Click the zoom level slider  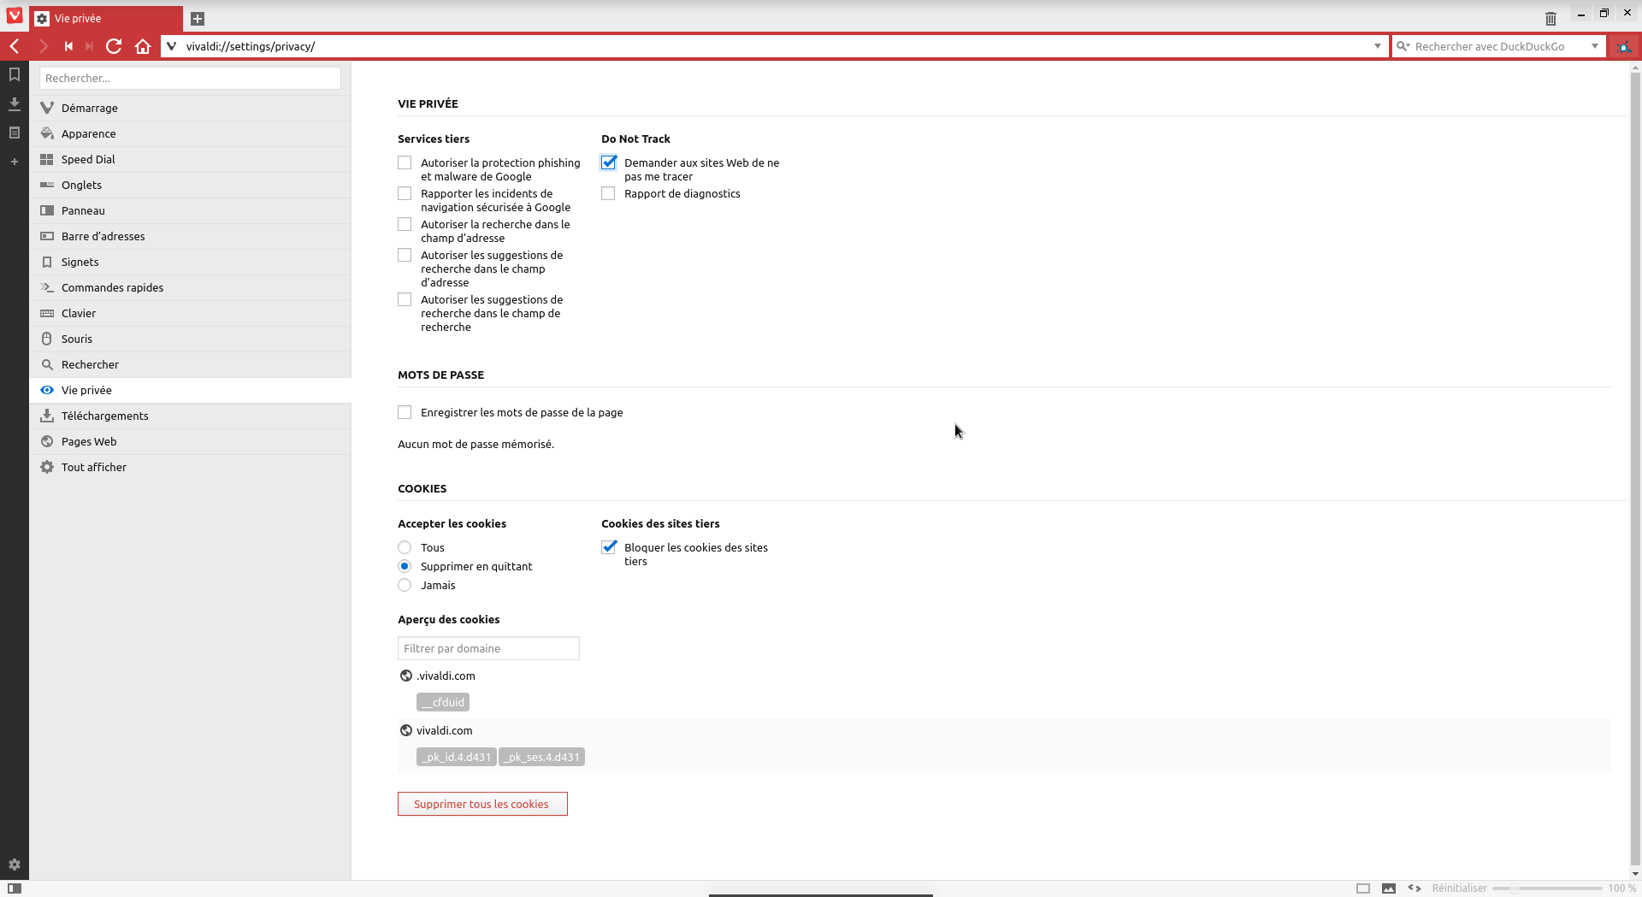tap(1547, 888)
